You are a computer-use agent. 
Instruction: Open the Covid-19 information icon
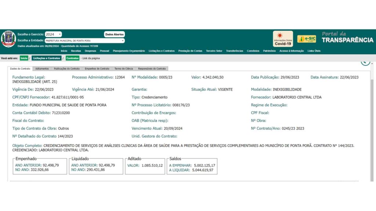click(283, 39)
